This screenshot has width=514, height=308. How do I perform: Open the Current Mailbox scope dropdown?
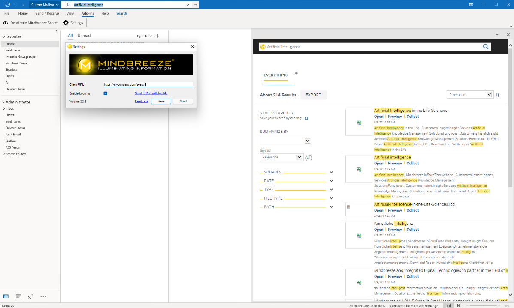[45, 5]
